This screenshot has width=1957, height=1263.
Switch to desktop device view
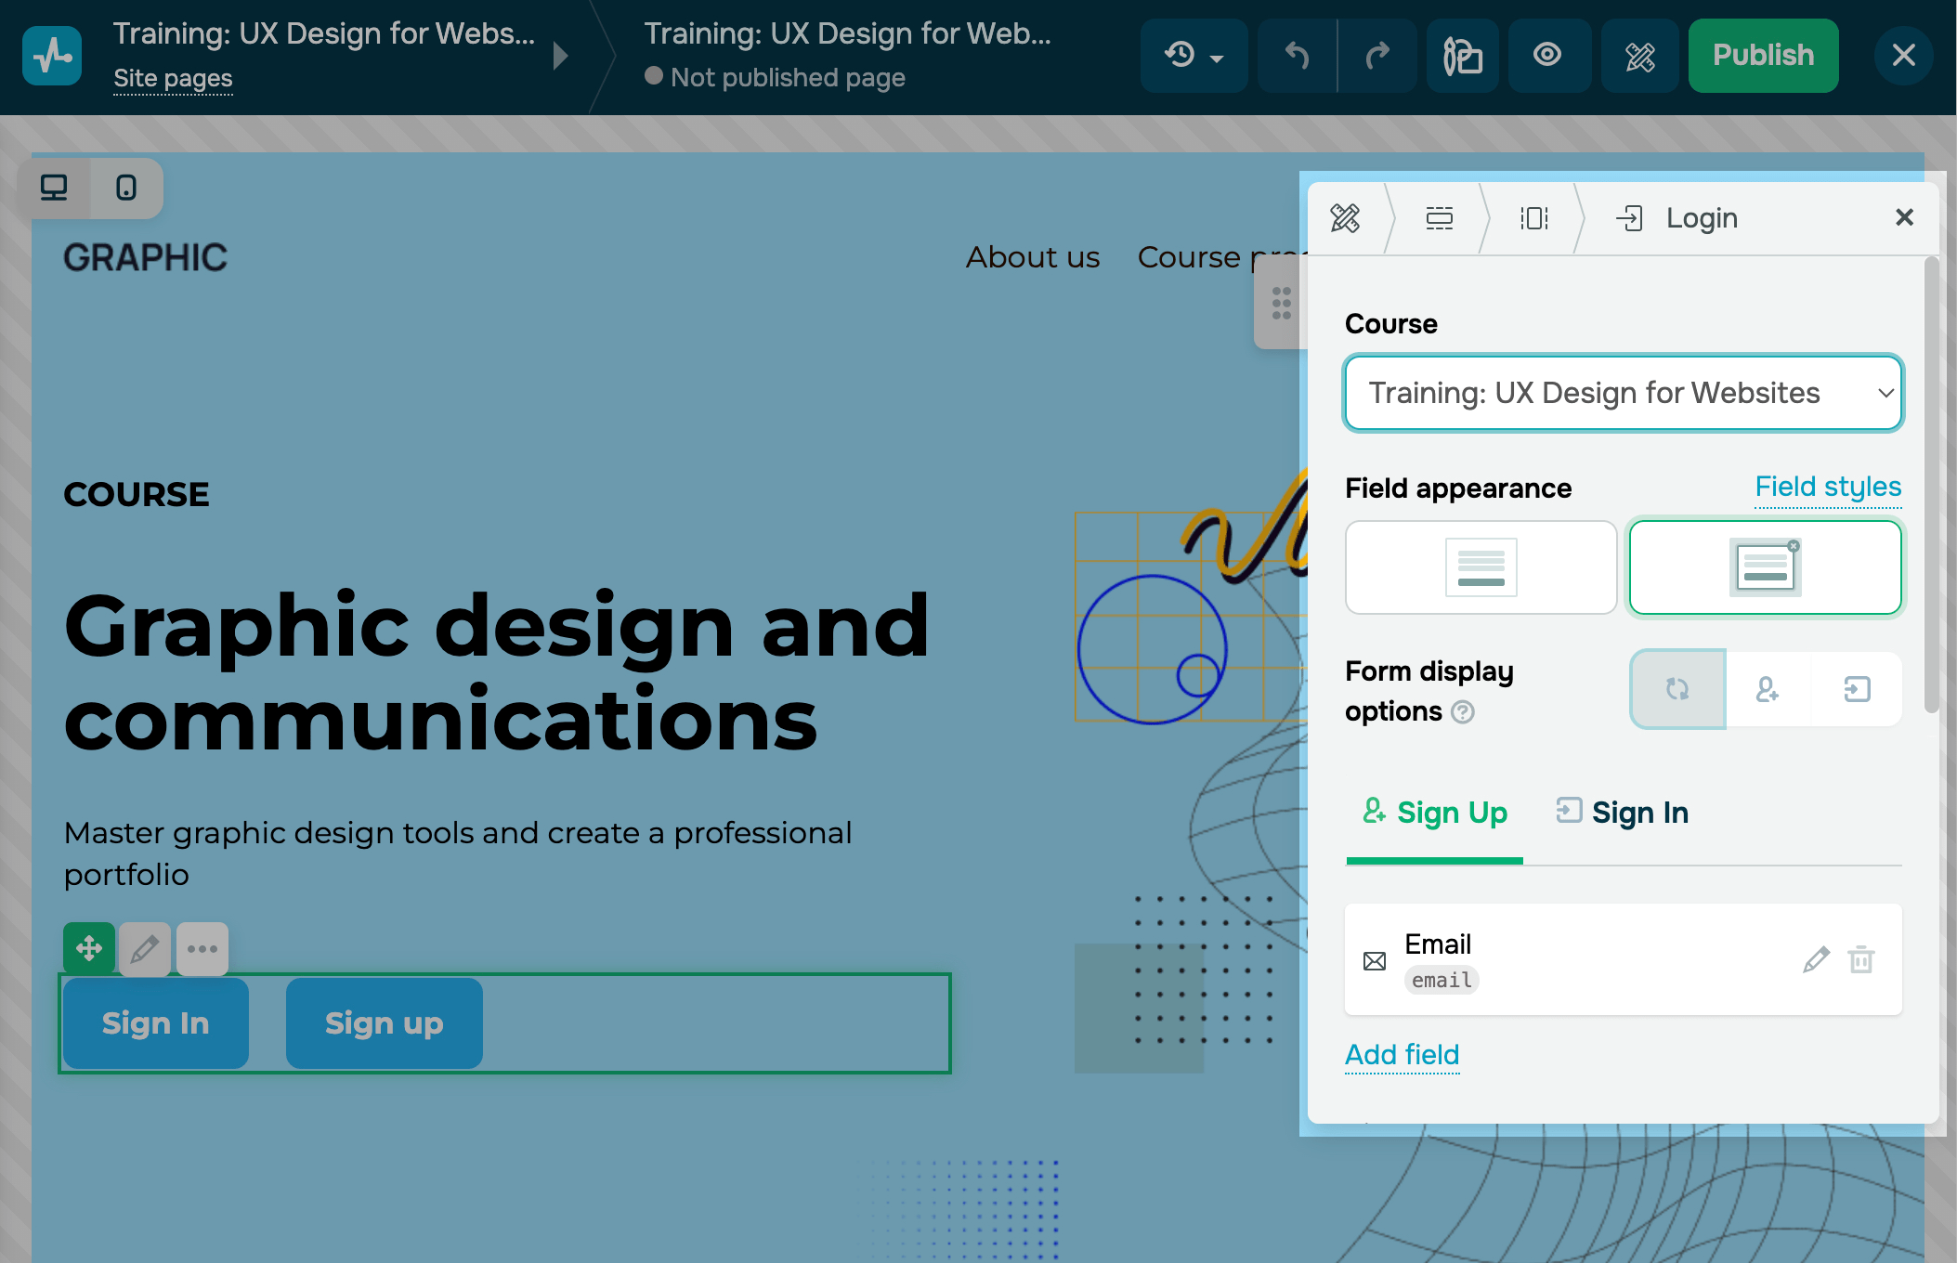54,189
